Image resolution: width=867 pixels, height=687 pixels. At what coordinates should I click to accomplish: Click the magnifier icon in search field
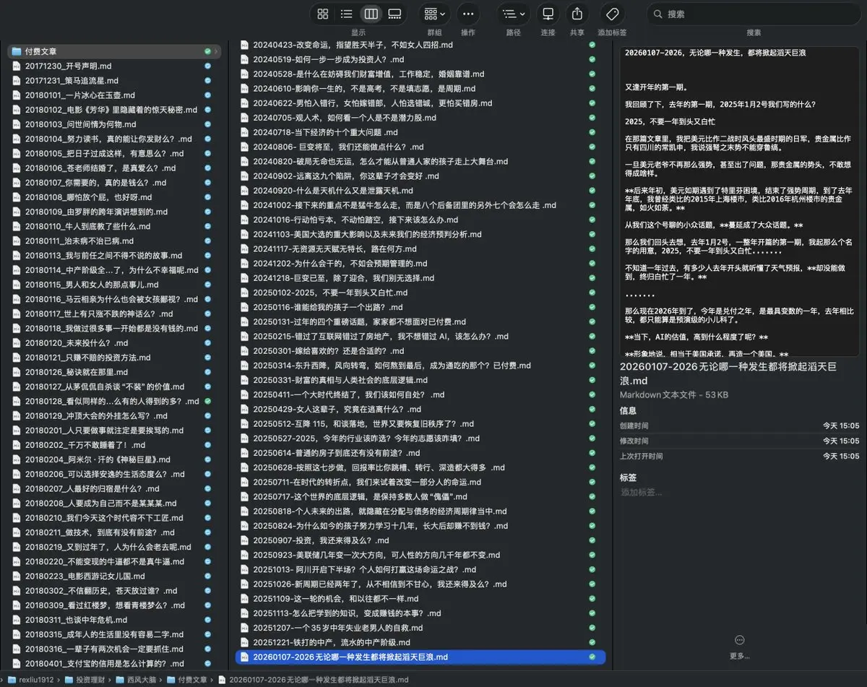coord(657,14)
